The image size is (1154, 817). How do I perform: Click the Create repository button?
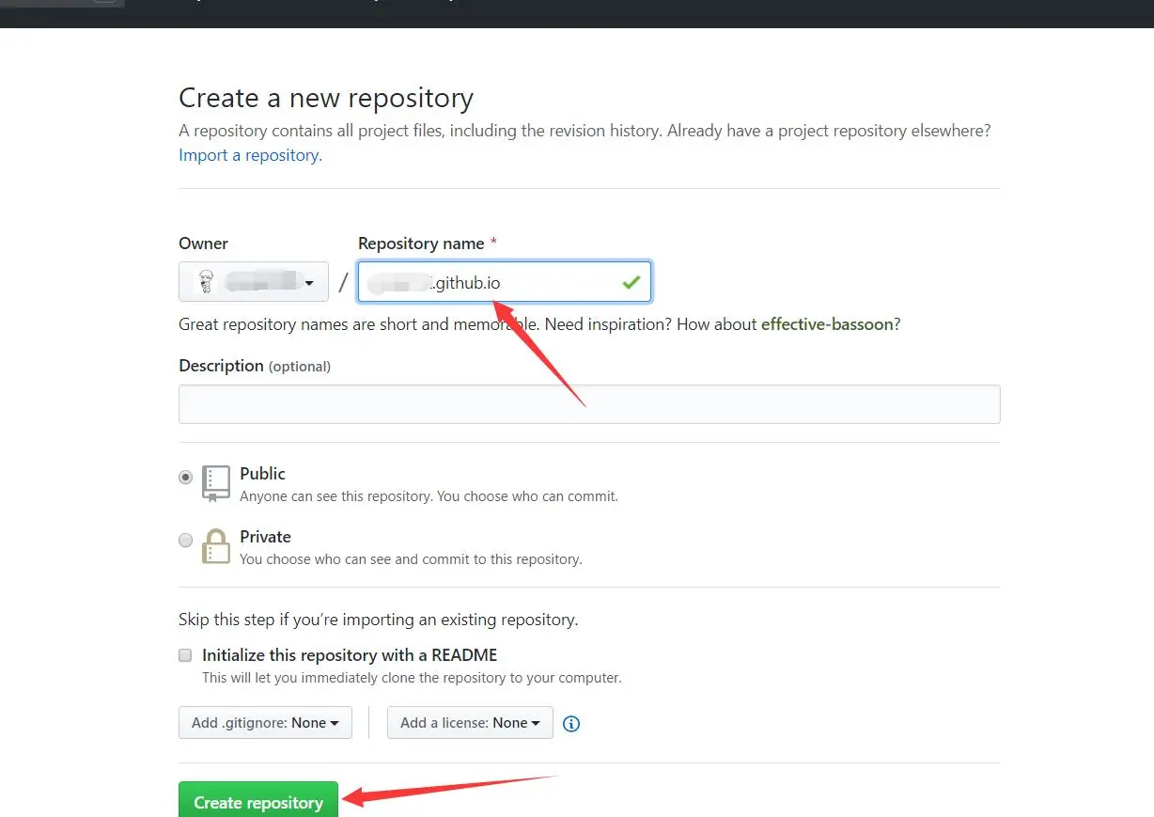coord(258,801)
